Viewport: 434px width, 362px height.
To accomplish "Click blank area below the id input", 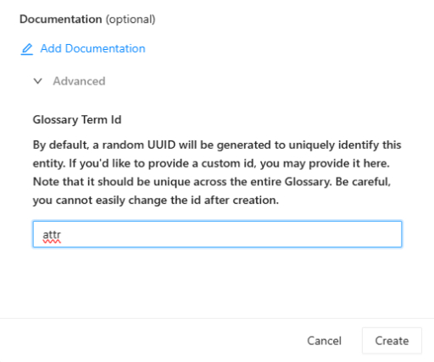I will (217, 282).
